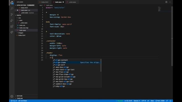The image size is (182, 102).
Task: Open the Manage gear menu
Action: (12, 96)
